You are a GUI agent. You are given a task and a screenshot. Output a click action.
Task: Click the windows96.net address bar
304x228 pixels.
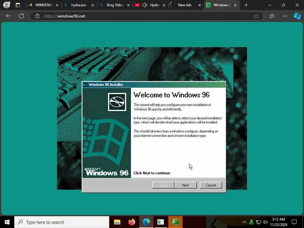click(x=146, y=16)
